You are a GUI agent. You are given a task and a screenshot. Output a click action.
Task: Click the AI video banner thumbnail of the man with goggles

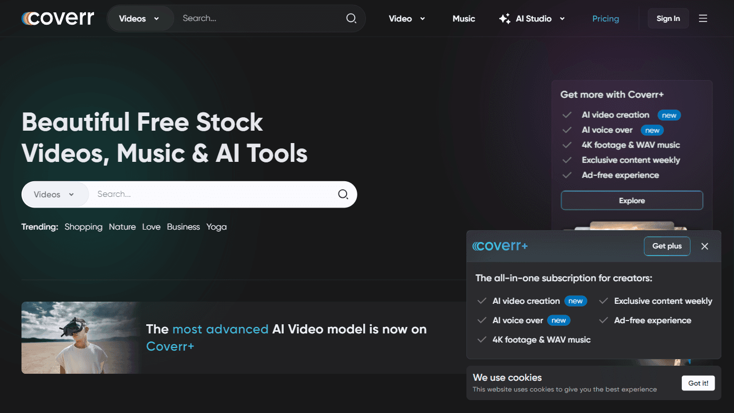pyautogui.click(x=81, y=338)
